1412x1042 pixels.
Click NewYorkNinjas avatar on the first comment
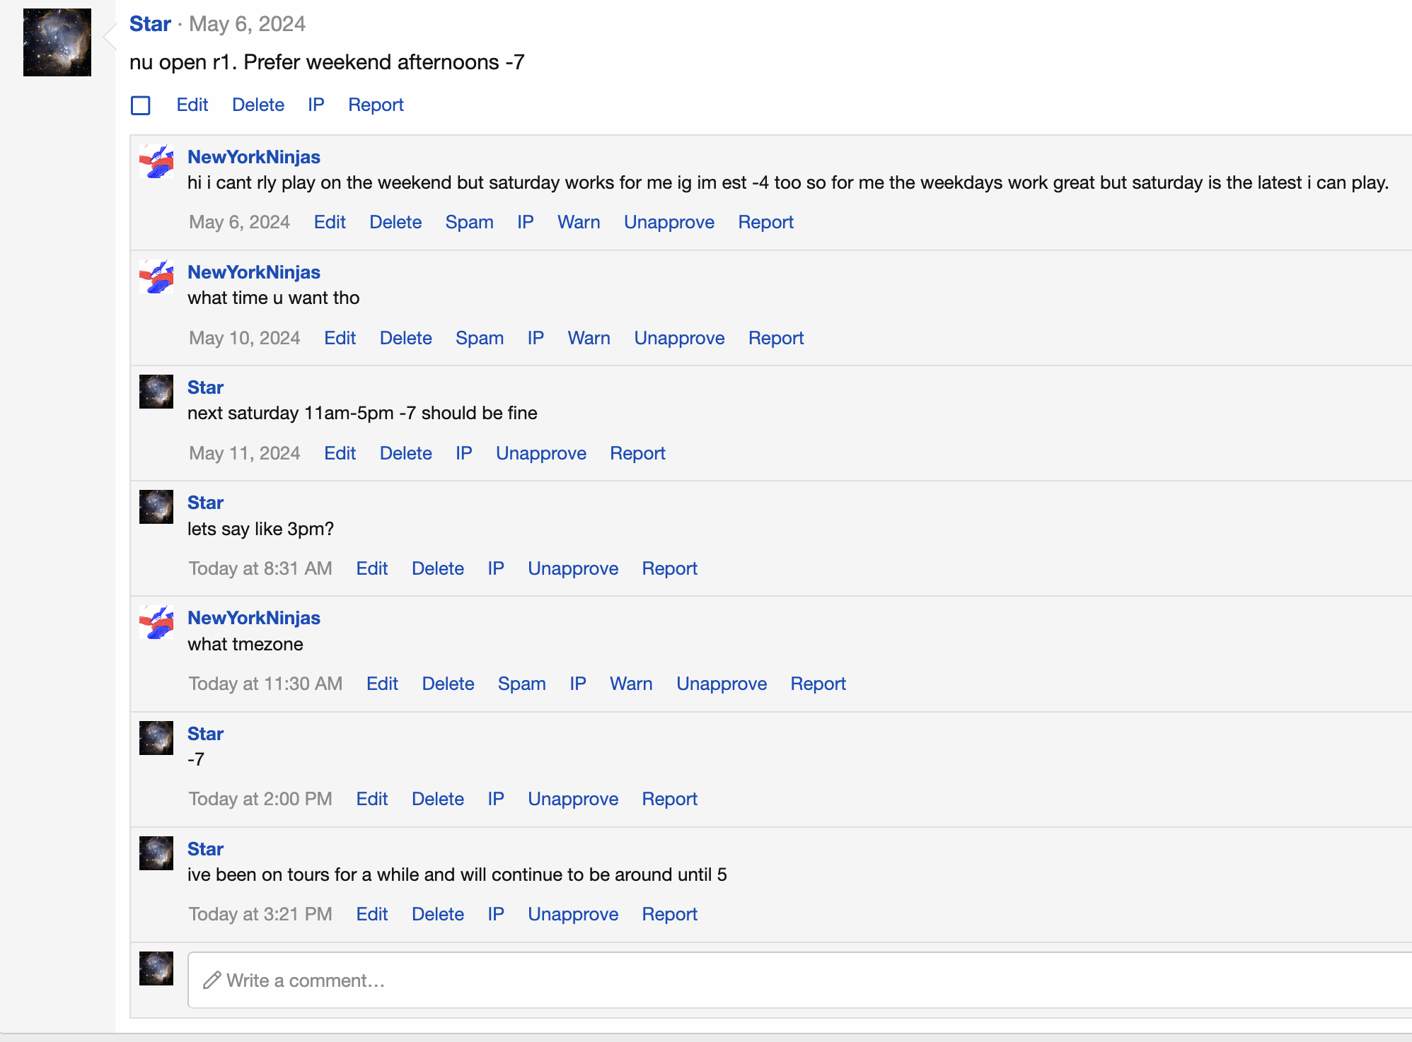(x=156, y=162)
